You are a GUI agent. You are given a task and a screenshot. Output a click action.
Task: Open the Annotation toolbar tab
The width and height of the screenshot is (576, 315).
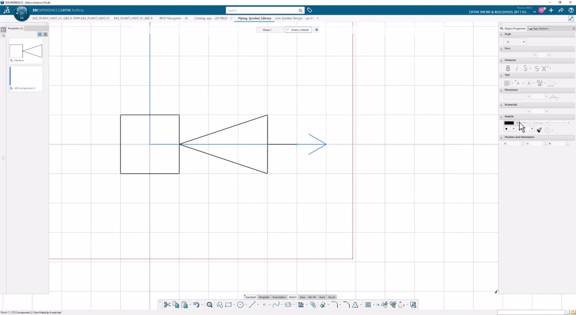(279, 297)
